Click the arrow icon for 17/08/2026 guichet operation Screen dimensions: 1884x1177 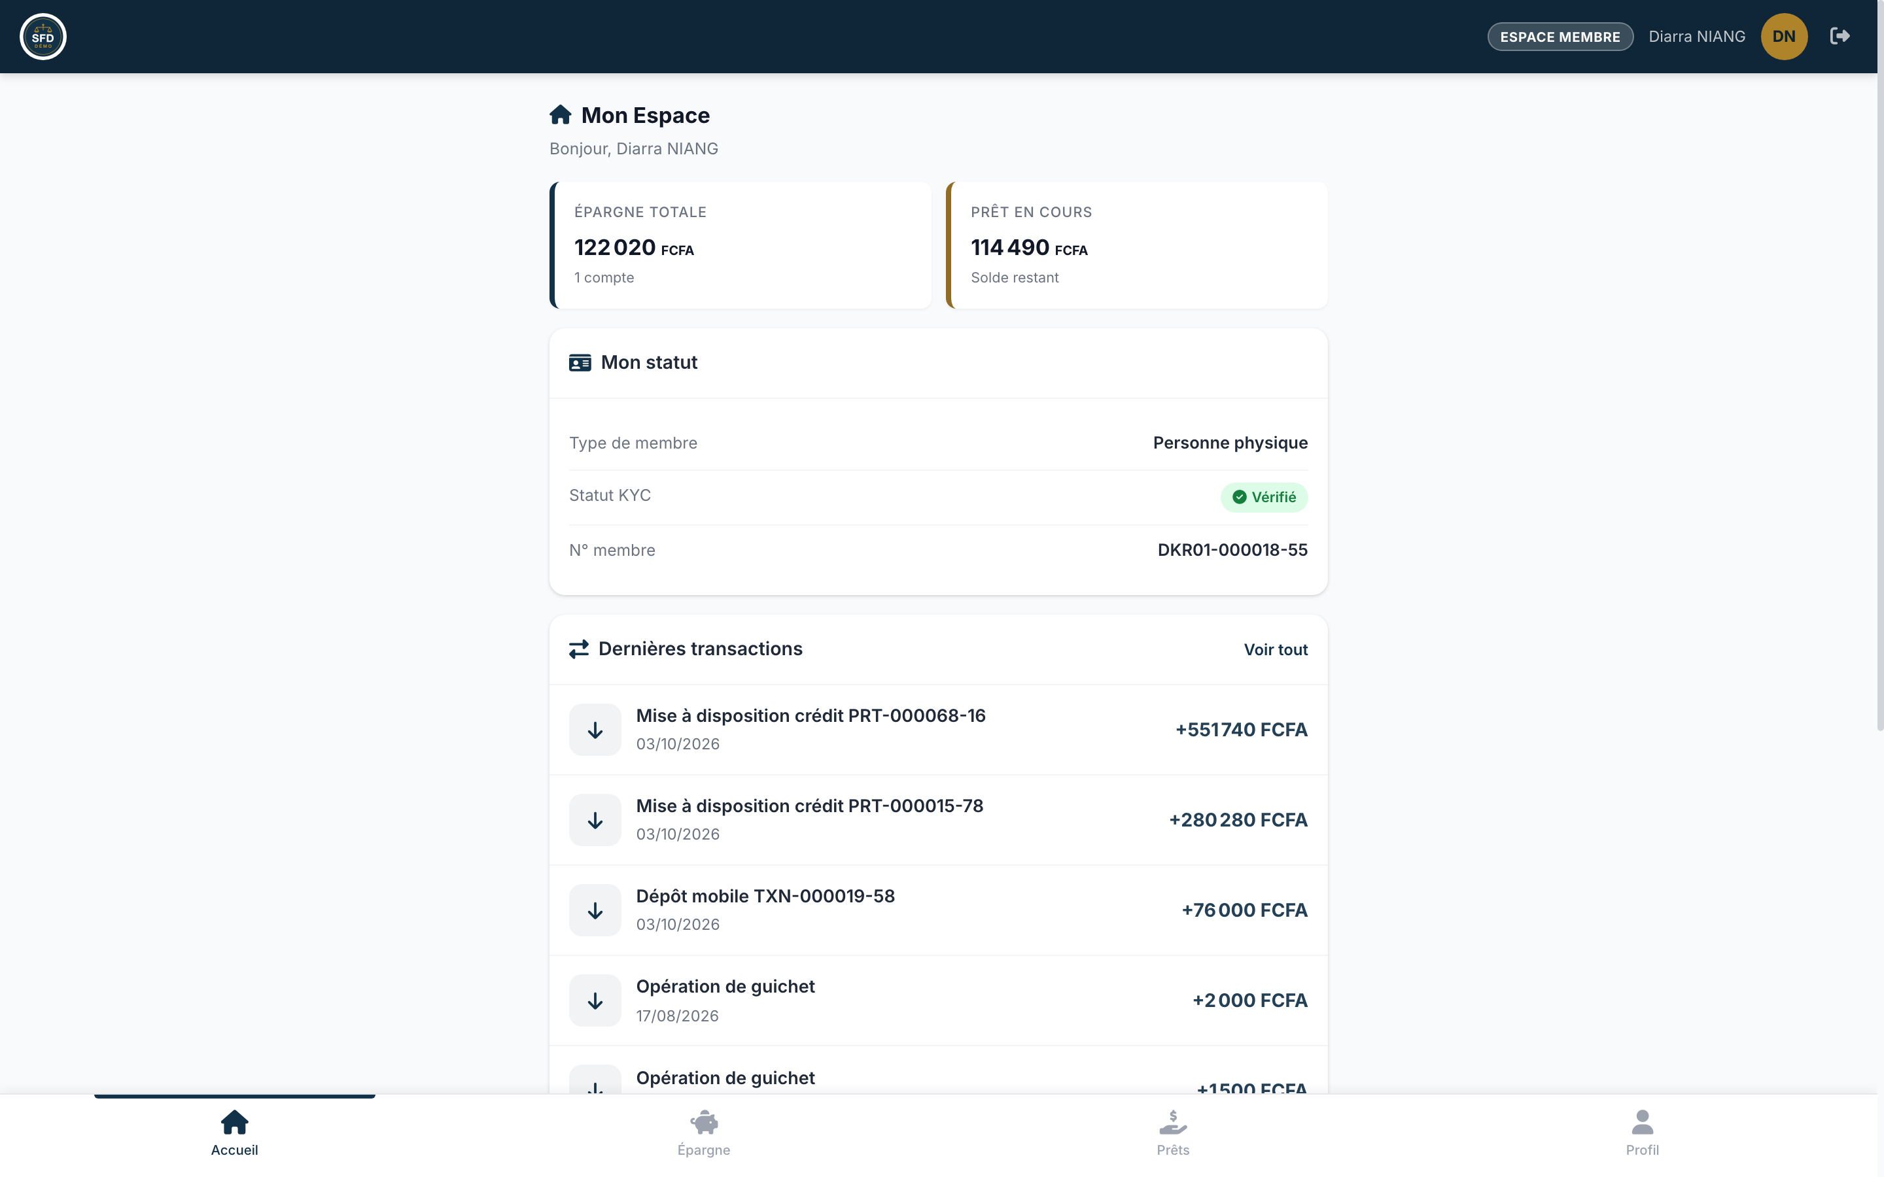595,1001
